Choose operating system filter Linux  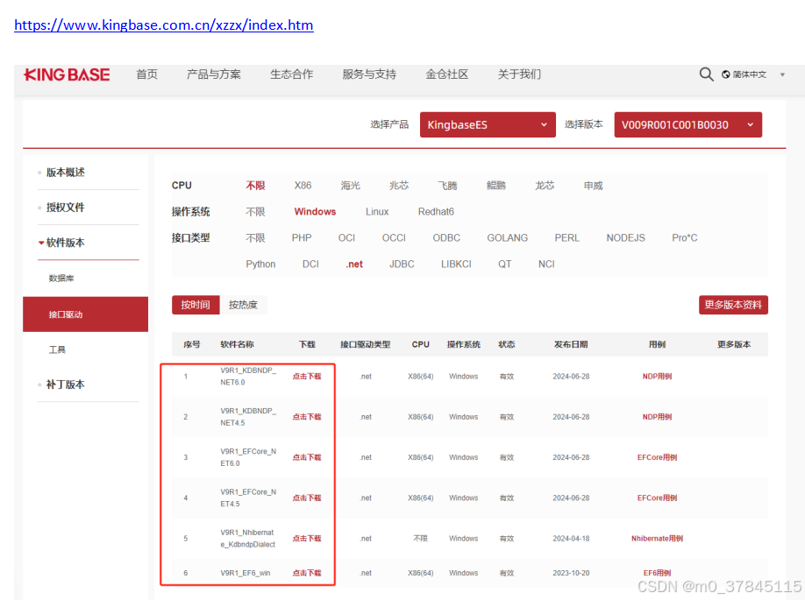tap(377, 212)
